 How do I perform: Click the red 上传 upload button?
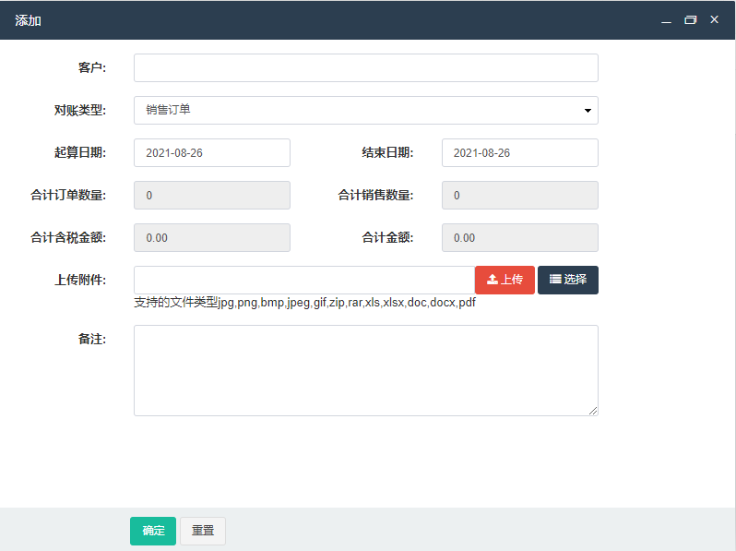tap(505, 280)
